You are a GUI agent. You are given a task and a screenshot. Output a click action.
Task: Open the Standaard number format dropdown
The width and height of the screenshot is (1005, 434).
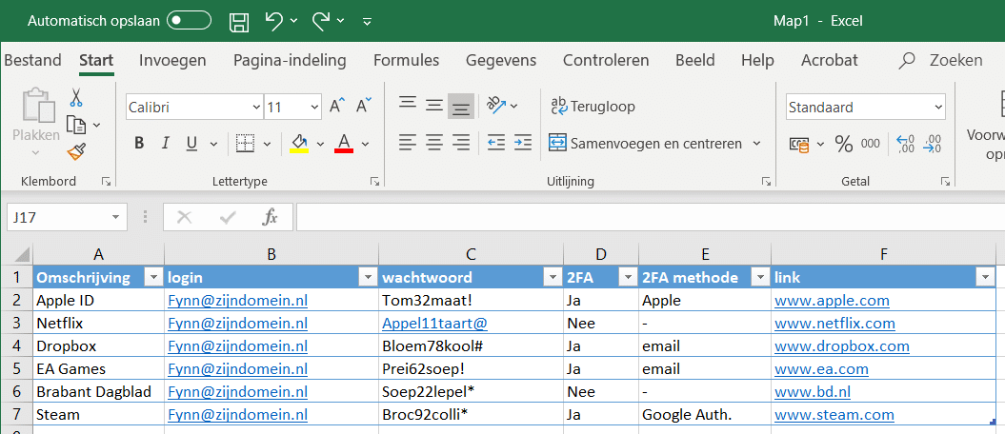939,107
